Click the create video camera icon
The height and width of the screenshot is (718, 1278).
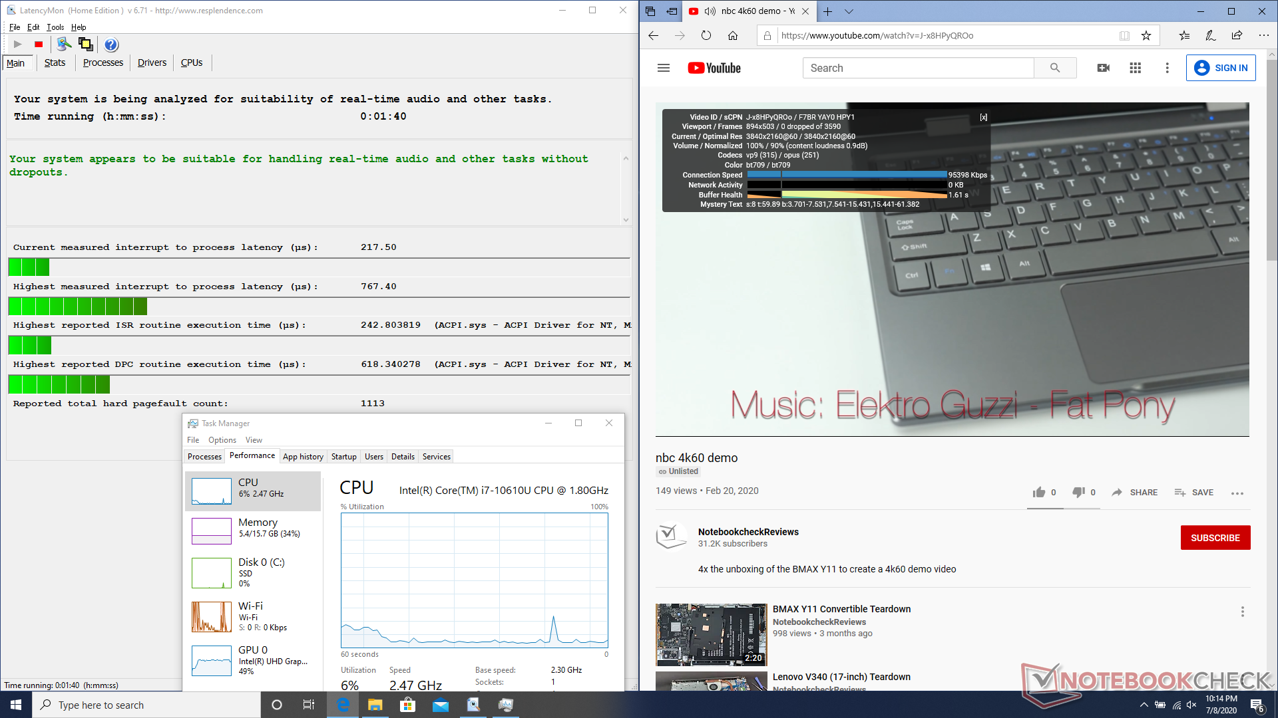coord(1103,68)
